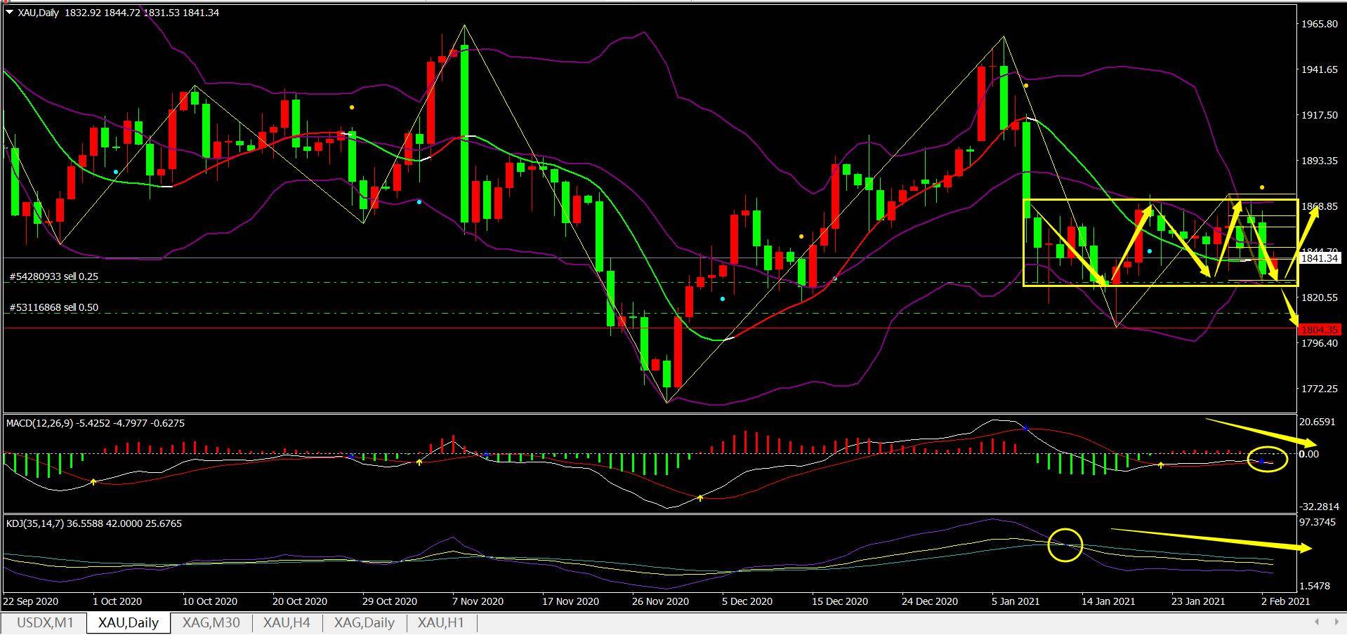The width and height of the screenshot is (1347, 635).
Task: Switch to the USDX,M1 chart tab
Action: 45,622
